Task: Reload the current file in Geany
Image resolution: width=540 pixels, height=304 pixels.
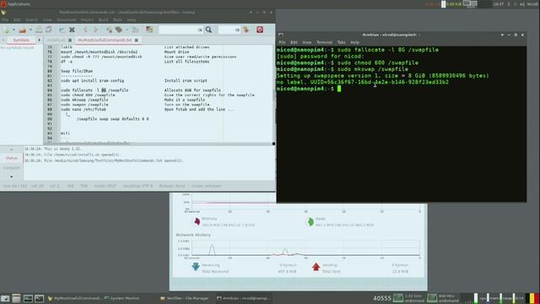Action: (62, 30)
